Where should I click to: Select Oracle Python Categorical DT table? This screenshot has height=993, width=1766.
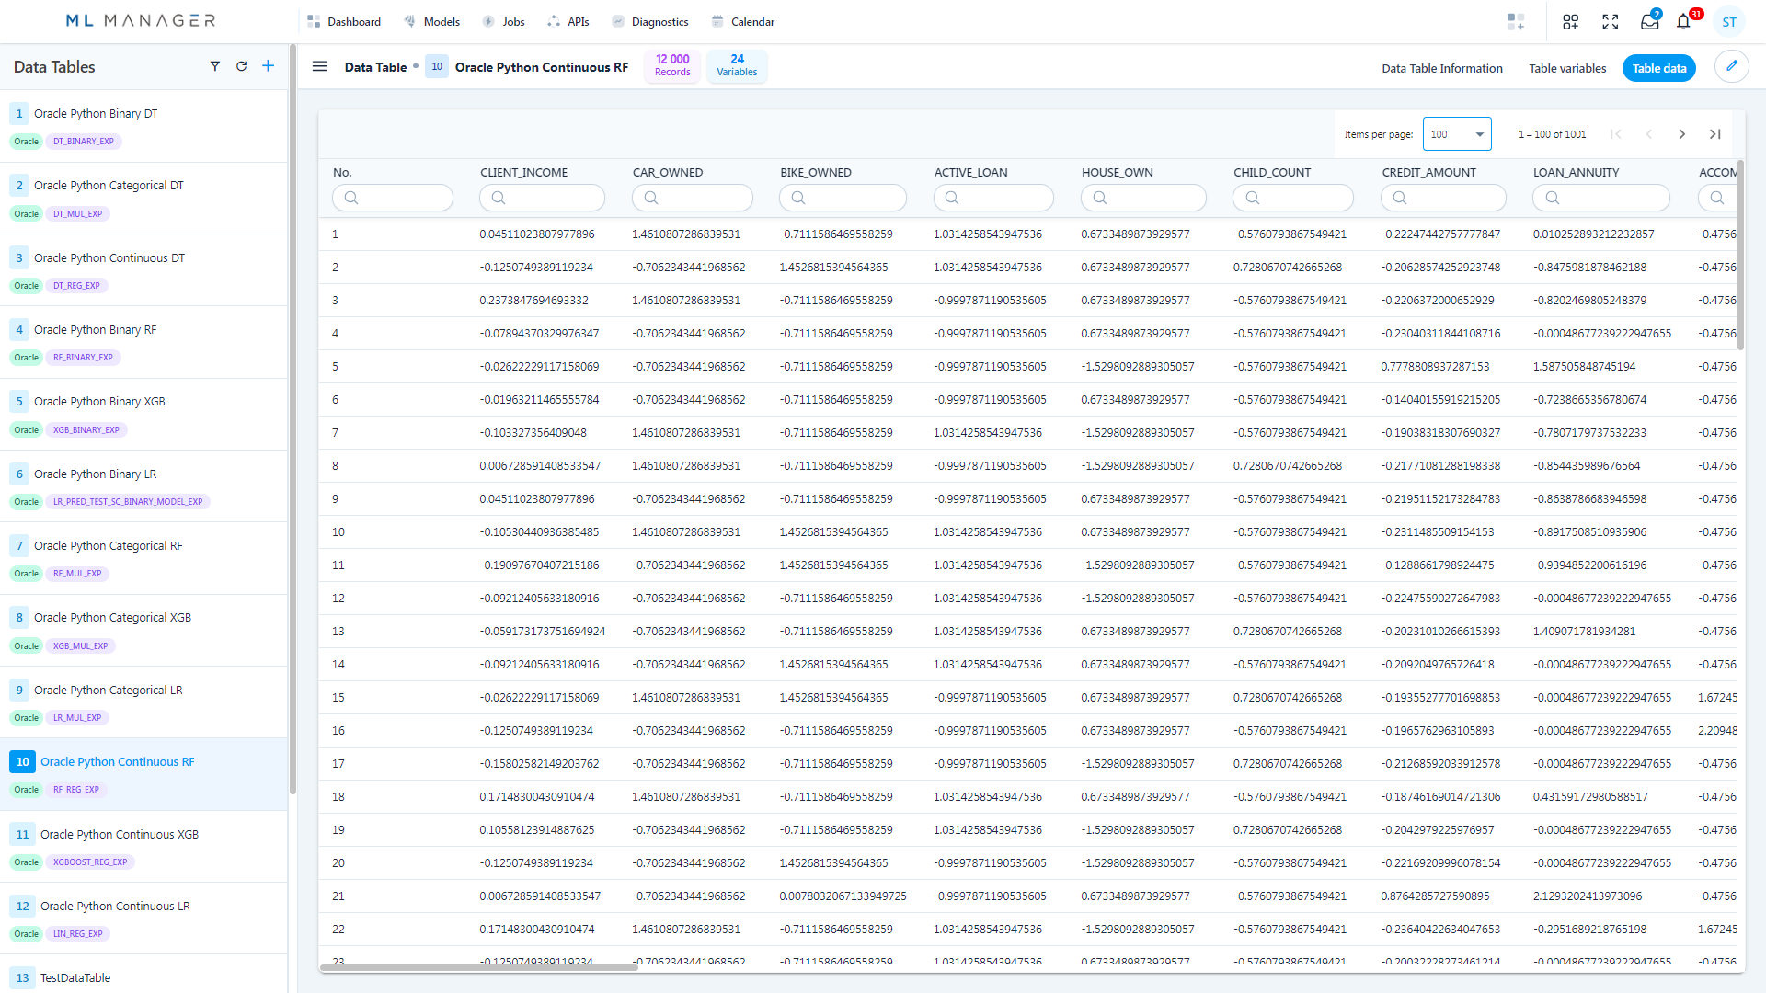coord(143,199)
